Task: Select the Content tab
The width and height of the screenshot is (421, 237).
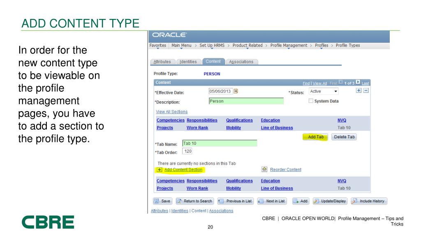Action: (x=213, y=62)
